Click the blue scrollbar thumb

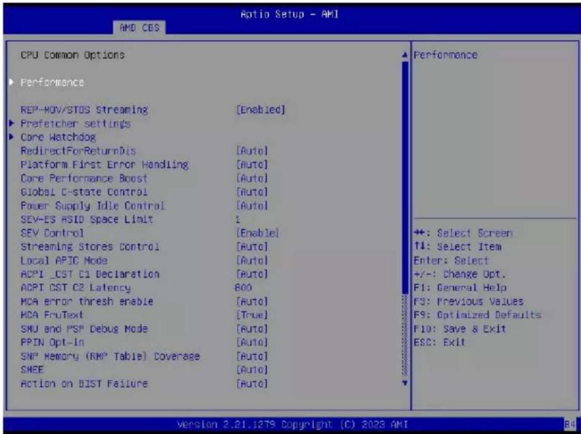405,178
